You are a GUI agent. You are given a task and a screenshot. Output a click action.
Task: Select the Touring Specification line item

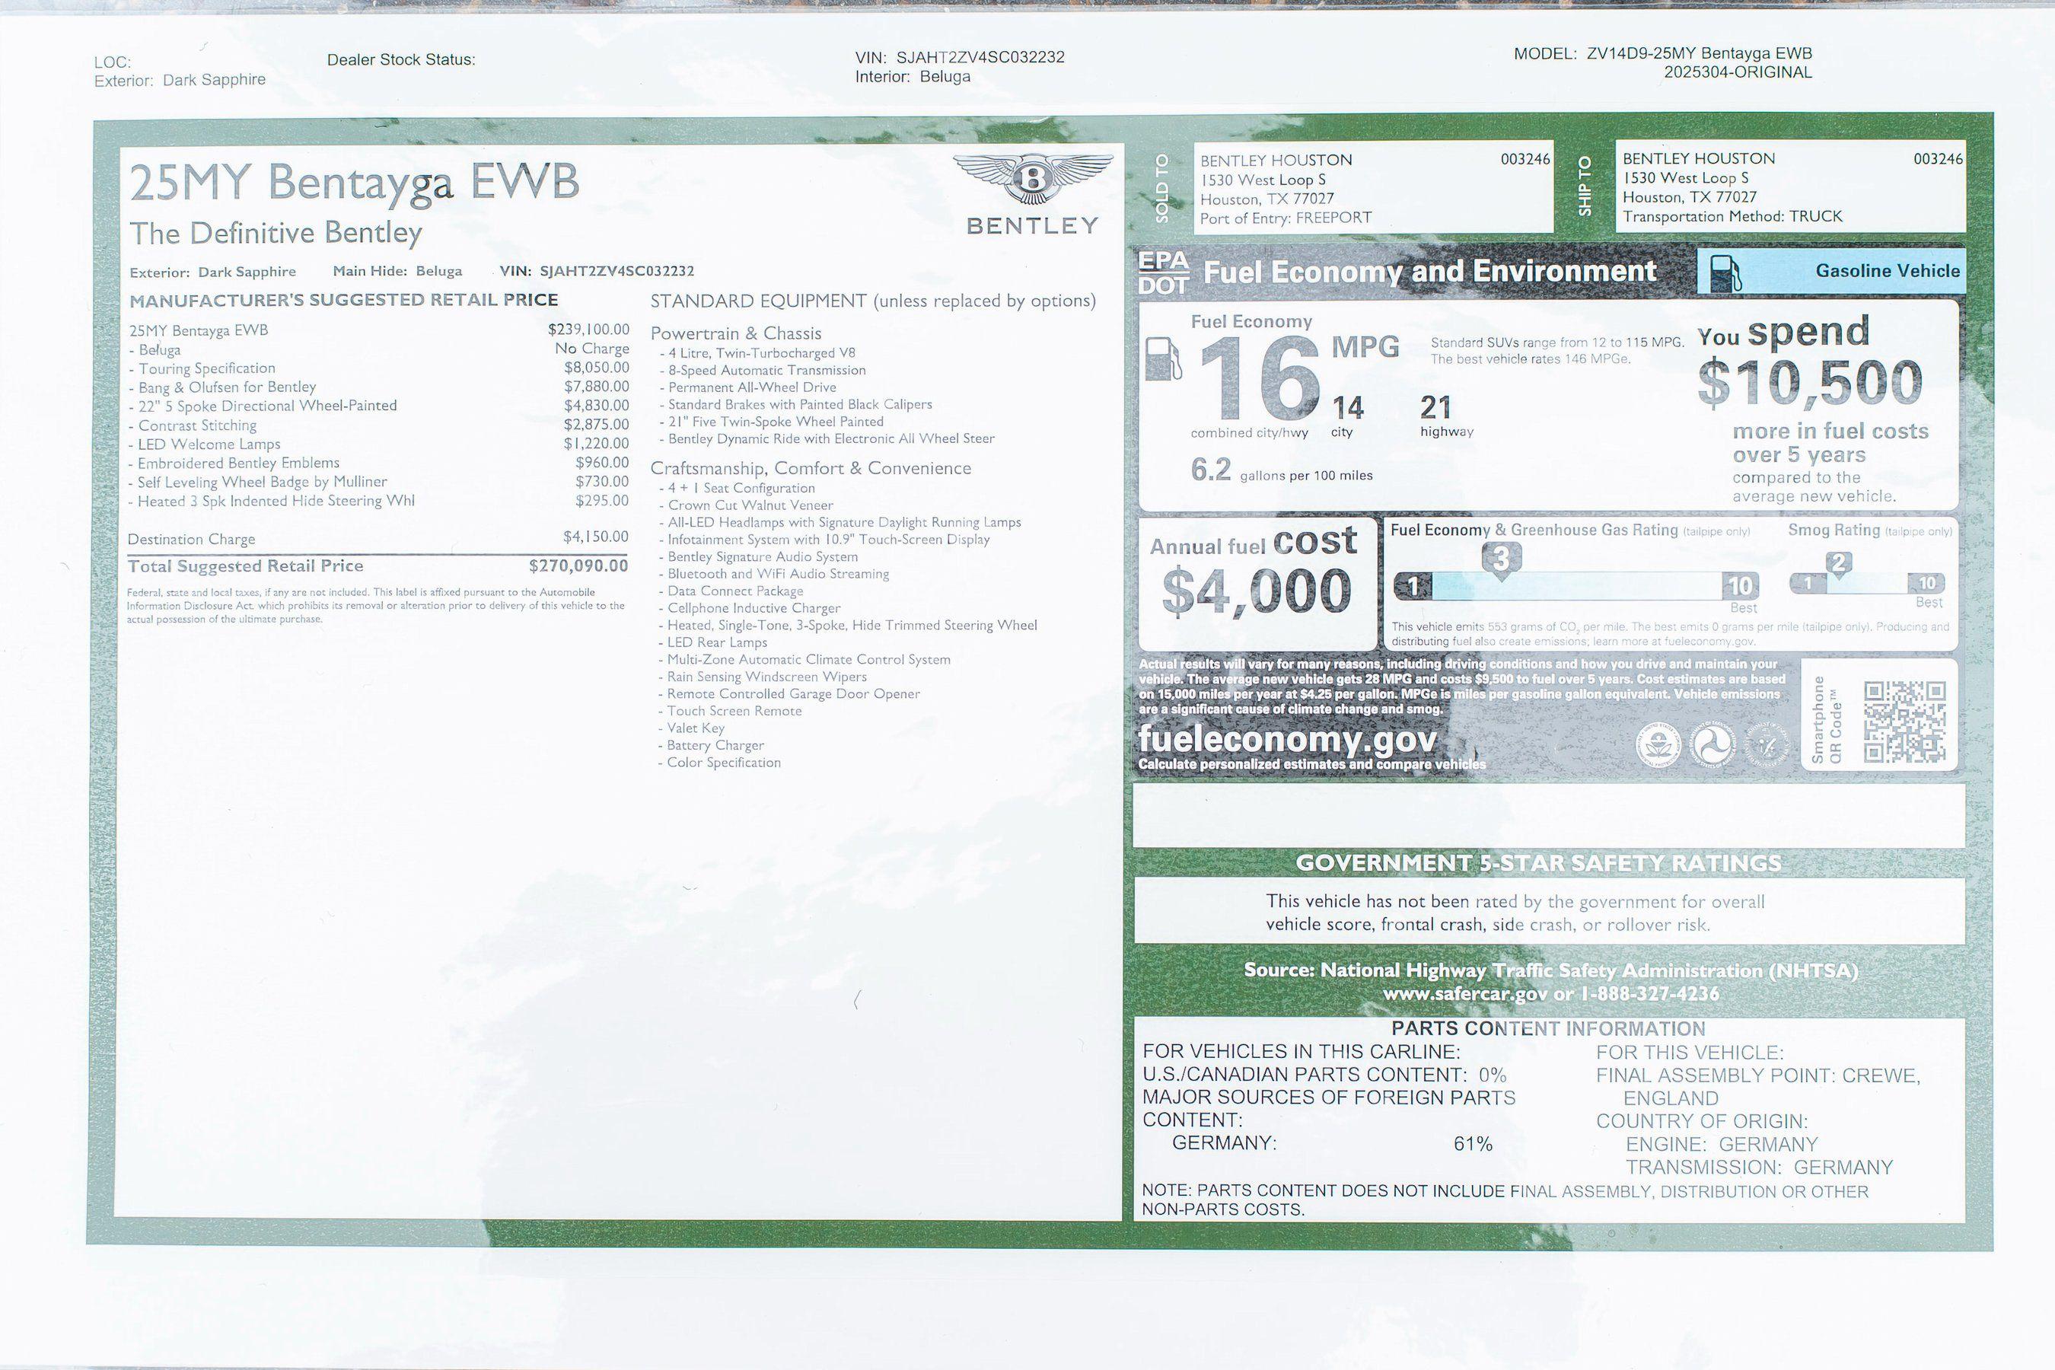coord(207,368)
